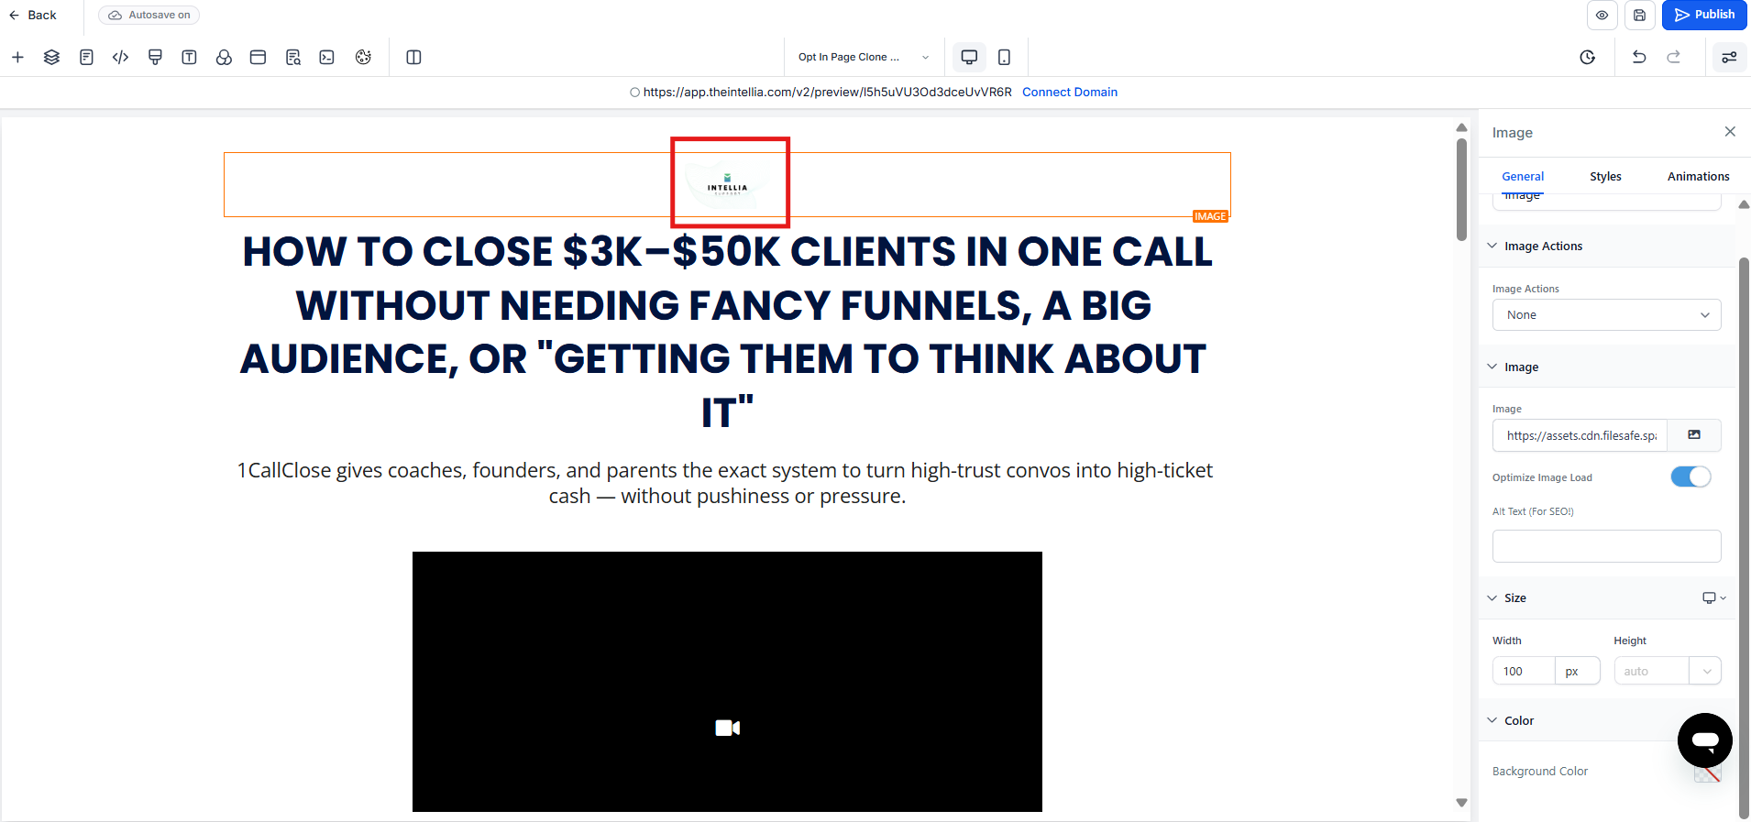Open the page selector dropdown

862,57
